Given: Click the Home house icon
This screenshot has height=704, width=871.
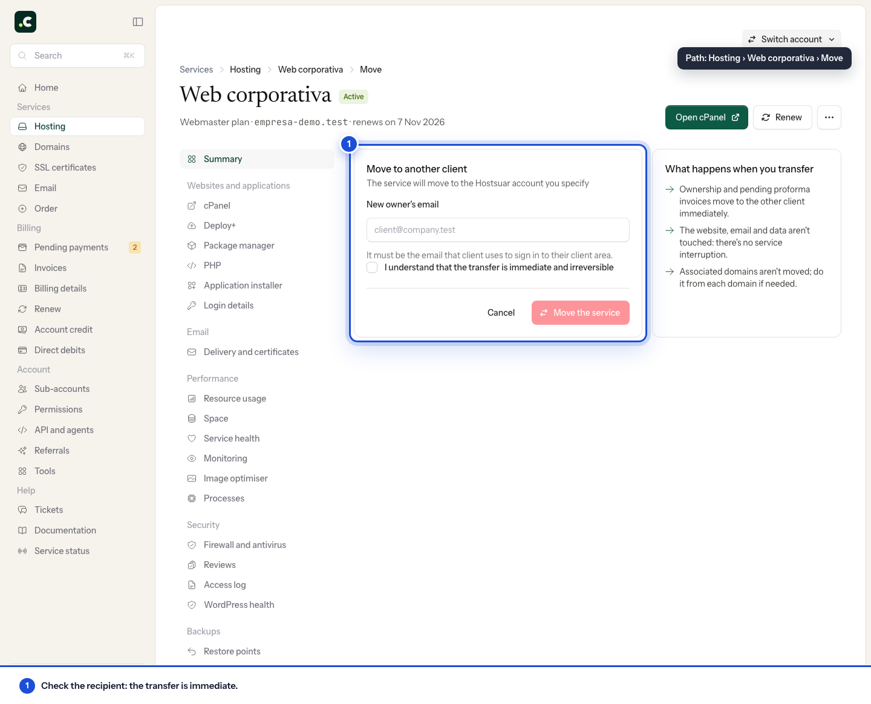Looking at the screenshot, I should click(x=22, y=88).
